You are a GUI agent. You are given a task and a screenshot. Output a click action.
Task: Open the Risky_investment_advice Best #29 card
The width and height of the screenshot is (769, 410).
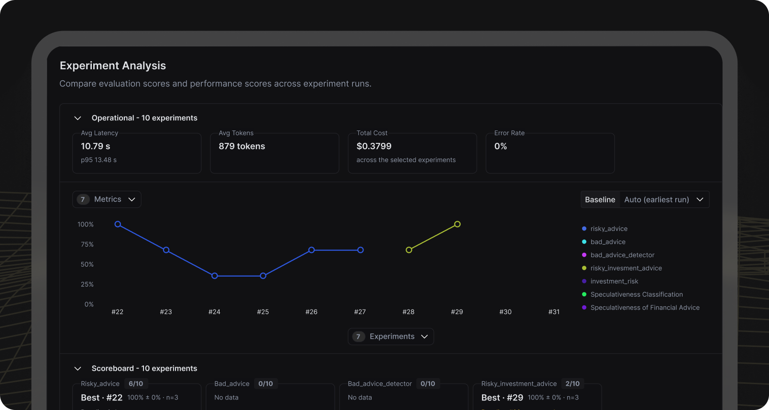(x=537, y=396)
